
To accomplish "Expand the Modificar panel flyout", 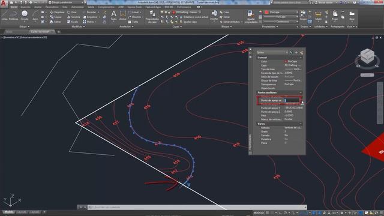I will pyautogui.click(x=79, y=26).
